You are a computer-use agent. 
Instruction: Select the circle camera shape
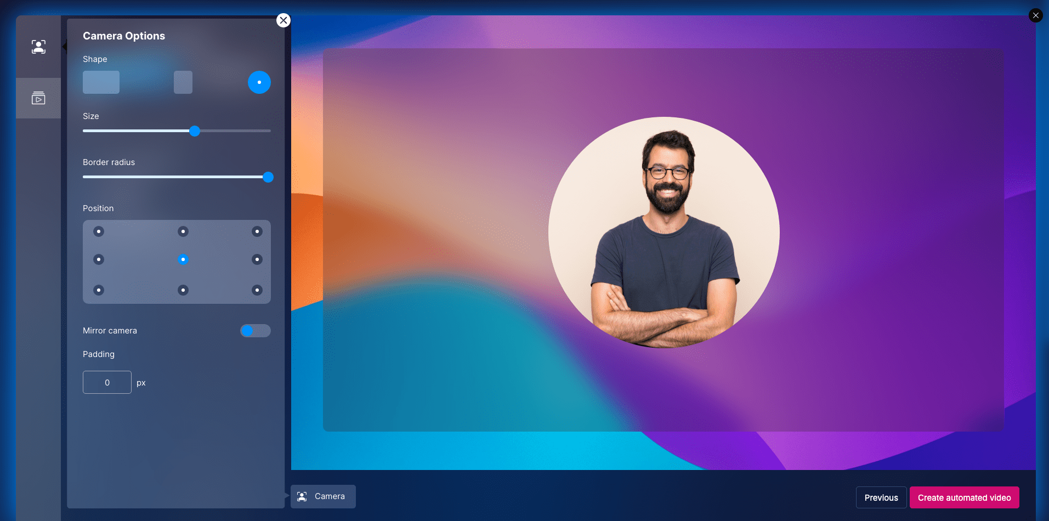pos(259,82)
